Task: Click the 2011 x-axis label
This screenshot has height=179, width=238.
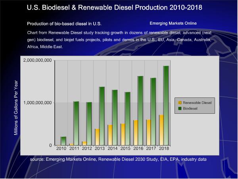Action: click(x=74, y=148)
